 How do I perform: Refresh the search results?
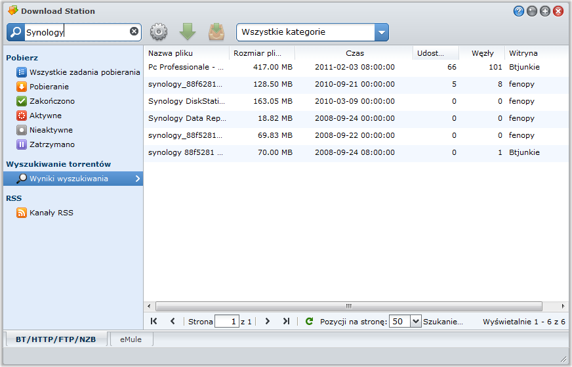(x=309, y=321)
